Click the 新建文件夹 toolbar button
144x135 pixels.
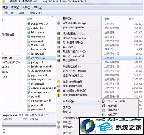36,13
